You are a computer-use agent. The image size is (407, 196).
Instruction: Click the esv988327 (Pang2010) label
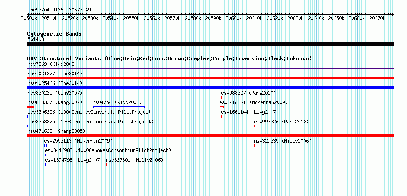(x=248, y=93)
